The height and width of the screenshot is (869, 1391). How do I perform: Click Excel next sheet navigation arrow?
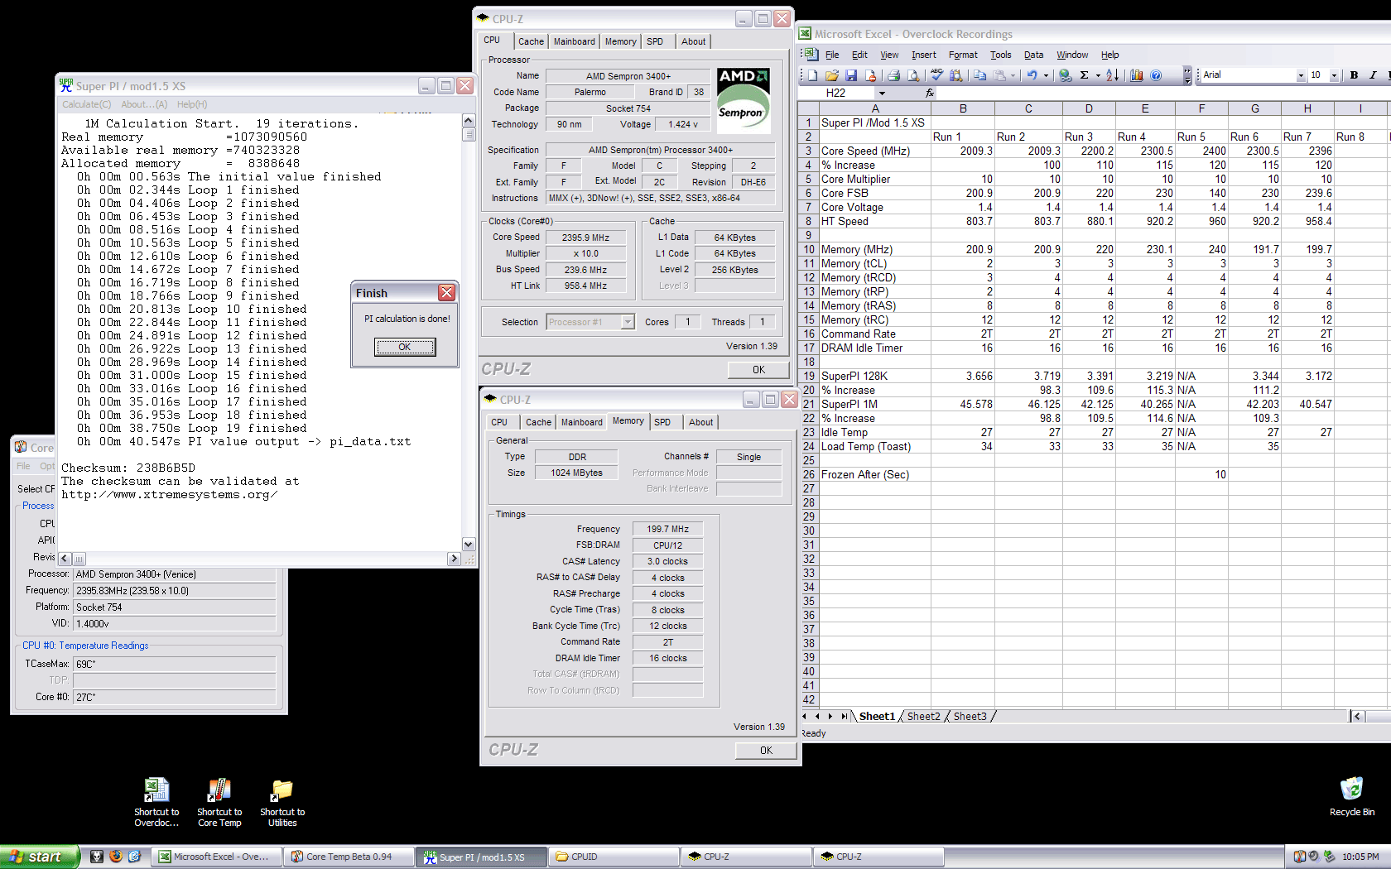[830, 716]
